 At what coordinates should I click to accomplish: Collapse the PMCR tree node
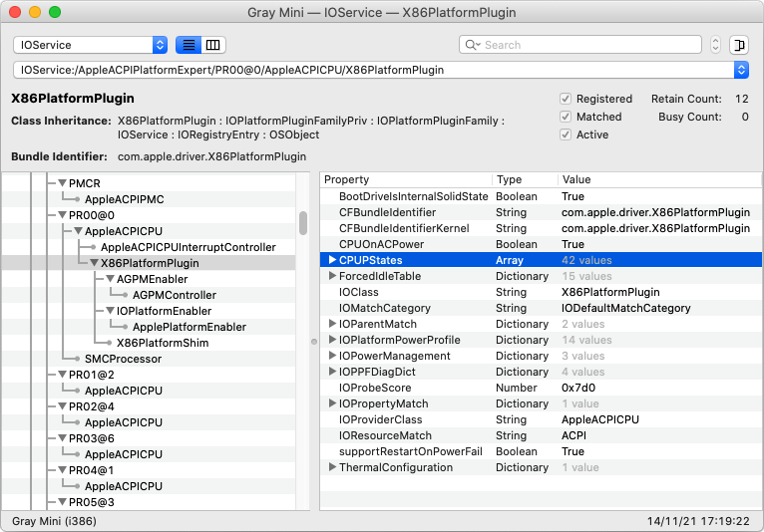pyautogui.click(x=62, y=183)
